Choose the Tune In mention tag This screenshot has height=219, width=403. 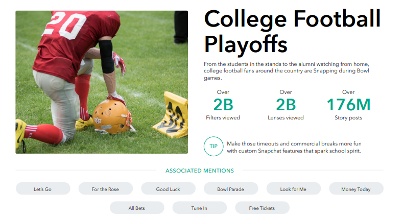click(x=199, y=208)
